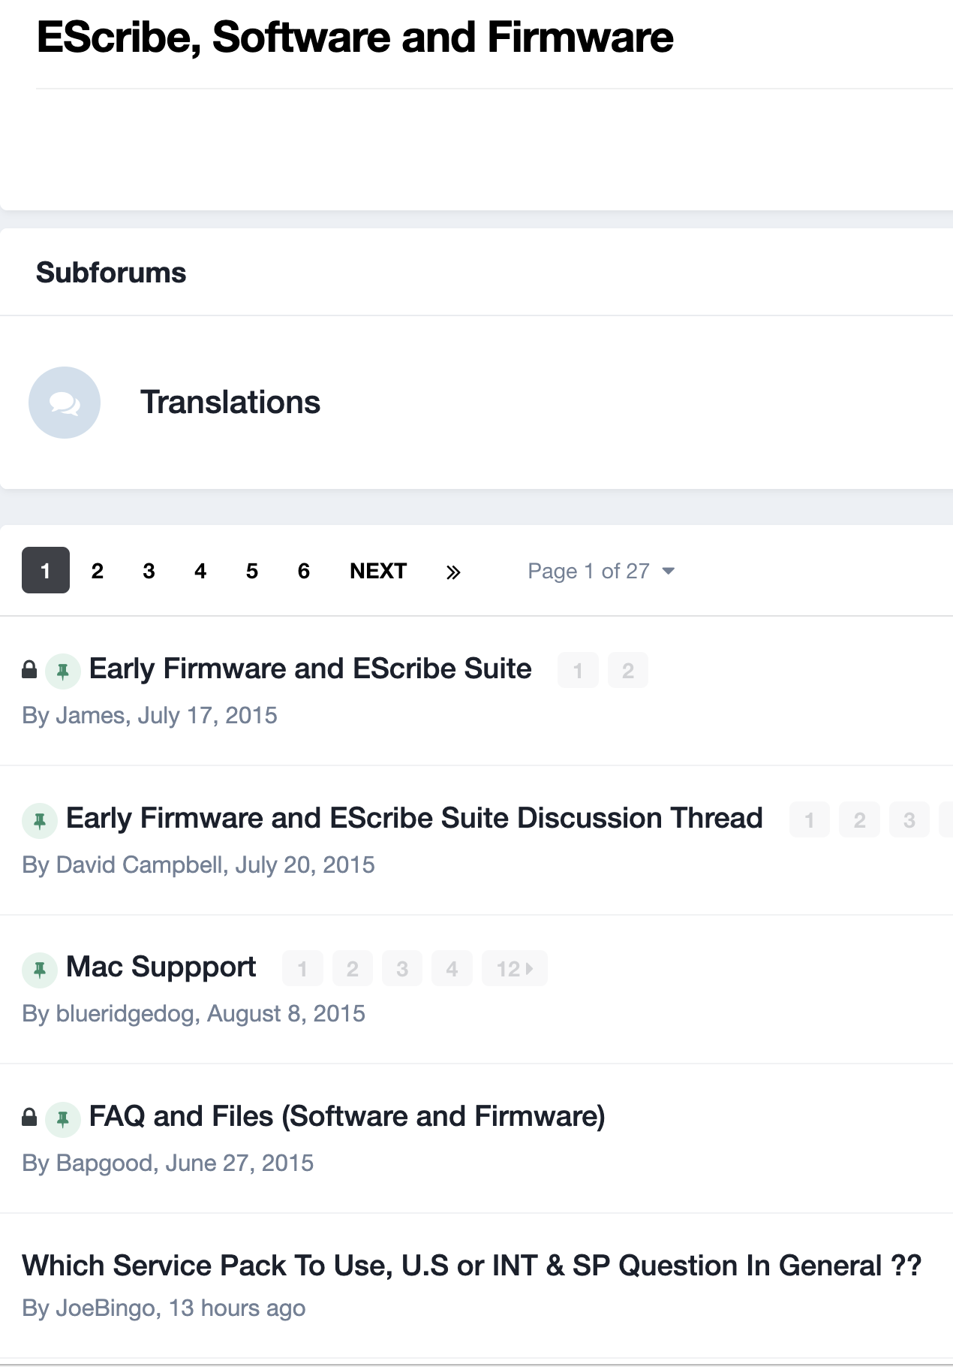Open page 3 of Discussion Thread topic
The height and width of the screenshot is (1367, 953).
pos(909,819)
